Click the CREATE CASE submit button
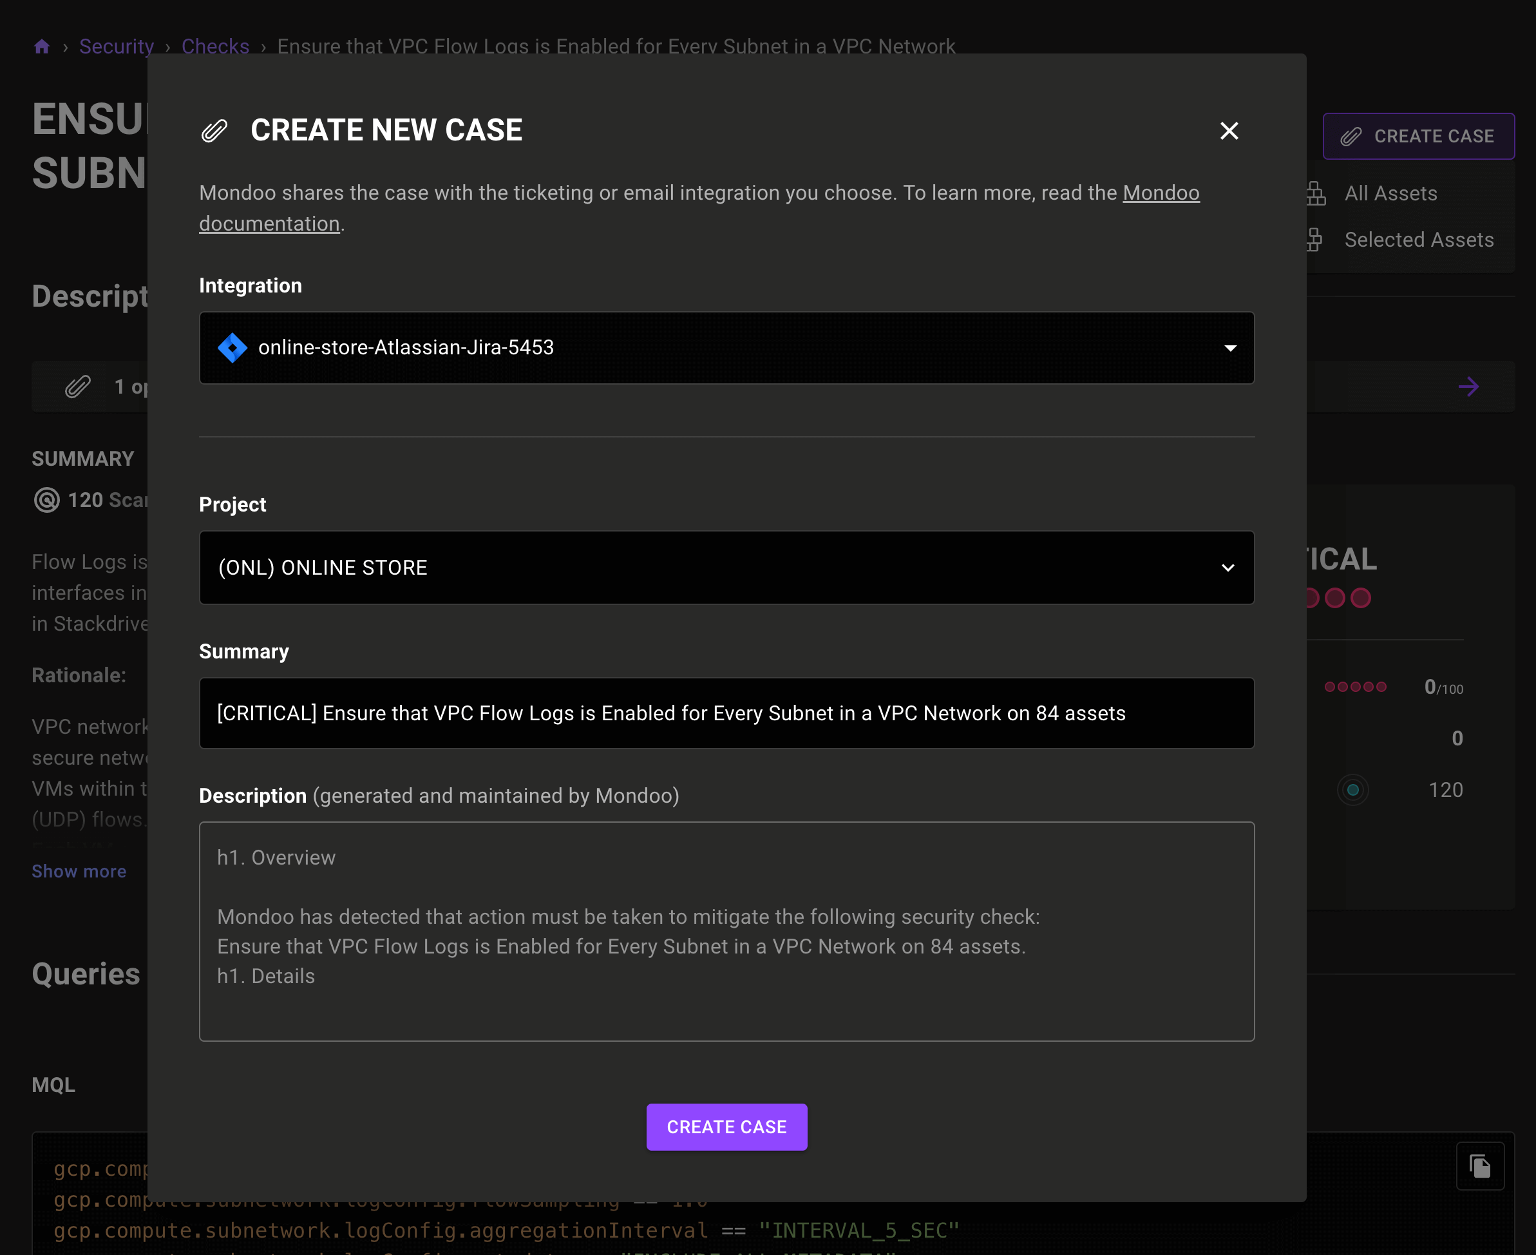This screenshot has height=1255, width=1536. (x=726, y=1127)
